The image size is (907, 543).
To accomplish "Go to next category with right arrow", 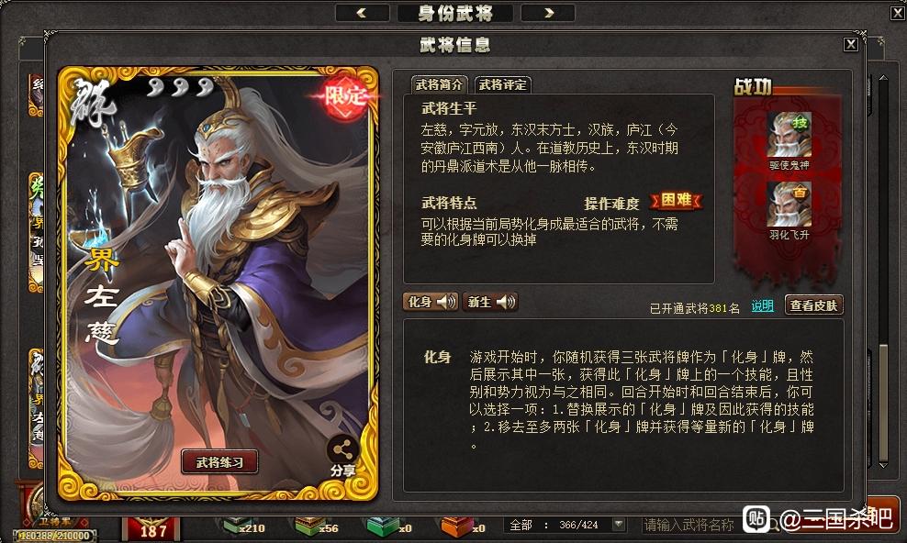I will 548,13.
